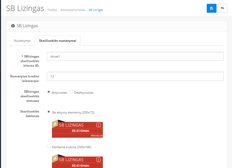This screenshot has width=232, height=168.
Task: Open Atsiskaitymo būdai breadcrumb link
Action: click(x=73, y=10)
